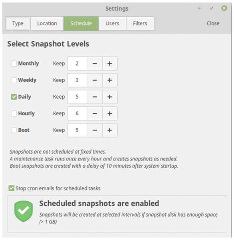Decrease Weekly keep count with minus

click(95, 80)
